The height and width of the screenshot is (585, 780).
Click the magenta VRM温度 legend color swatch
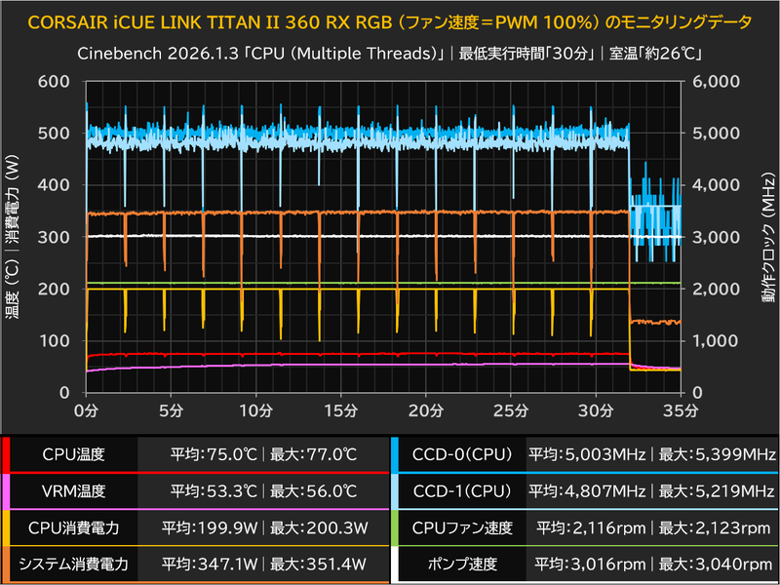[6, 491]
